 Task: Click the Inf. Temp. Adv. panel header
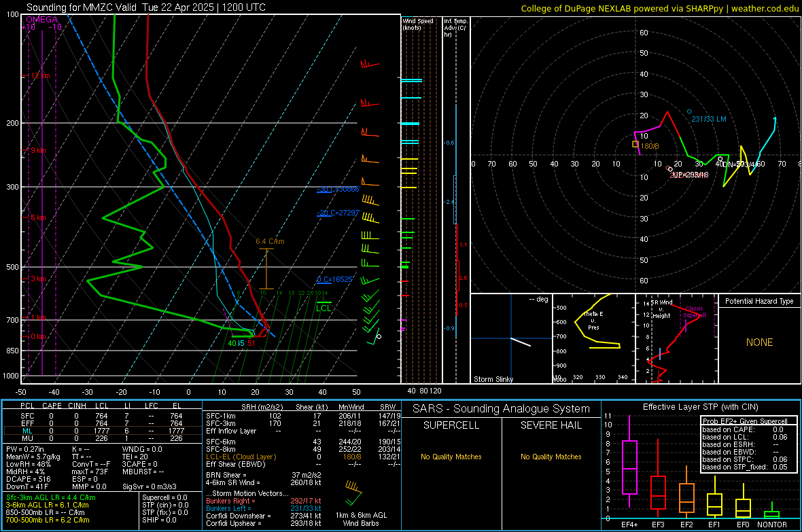[x=456, y=28]
